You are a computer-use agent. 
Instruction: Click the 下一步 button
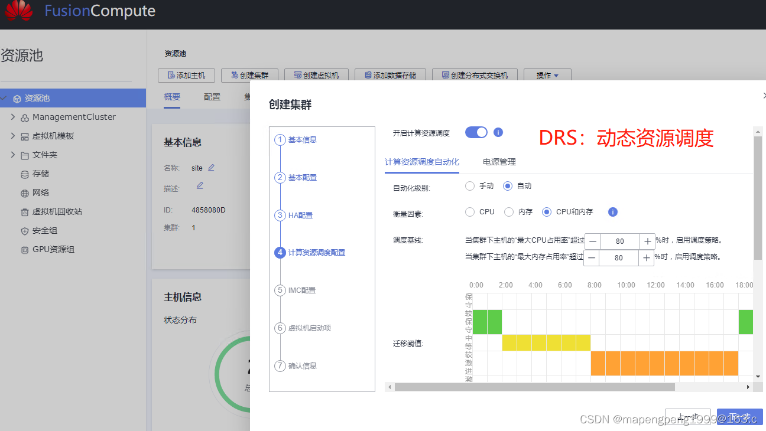point(739,417)
